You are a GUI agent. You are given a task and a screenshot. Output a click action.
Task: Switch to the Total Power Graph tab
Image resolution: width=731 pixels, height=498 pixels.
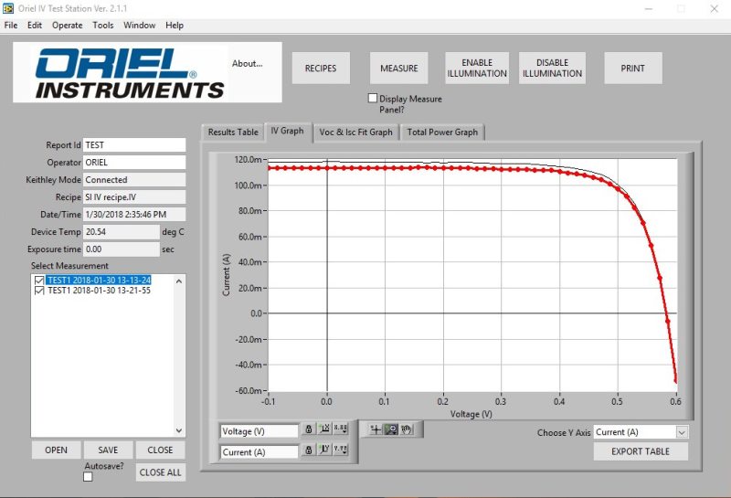(x=442, y=132)
